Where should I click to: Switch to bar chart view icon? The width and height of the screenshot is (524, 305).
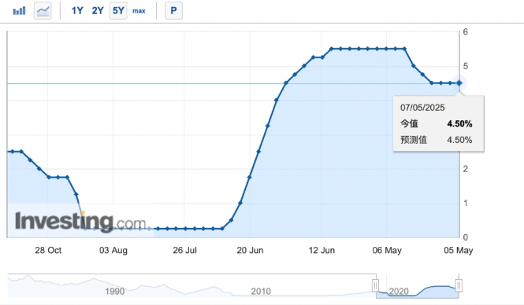coord(19,11)
